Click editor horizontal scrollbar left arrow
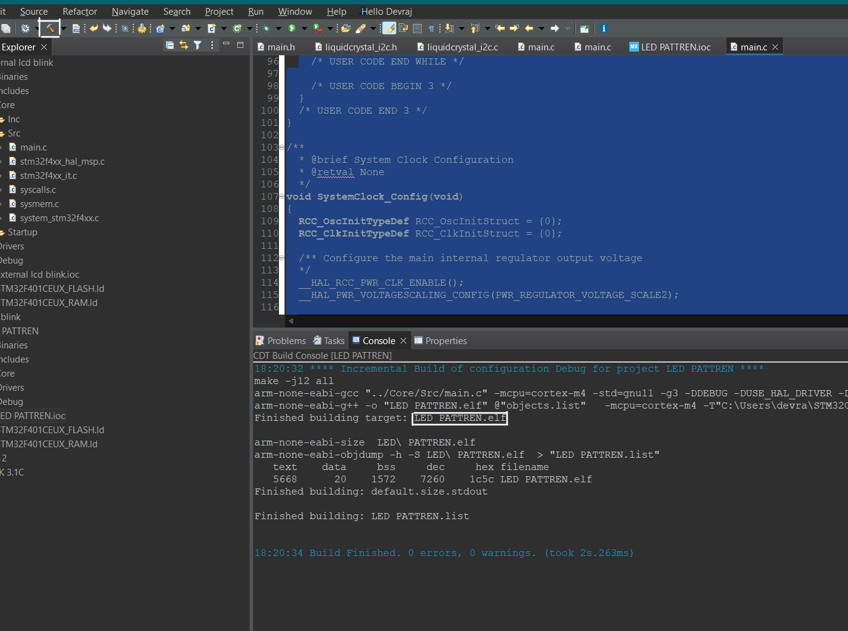Screen dimensions: 848x631 [291, 321]
